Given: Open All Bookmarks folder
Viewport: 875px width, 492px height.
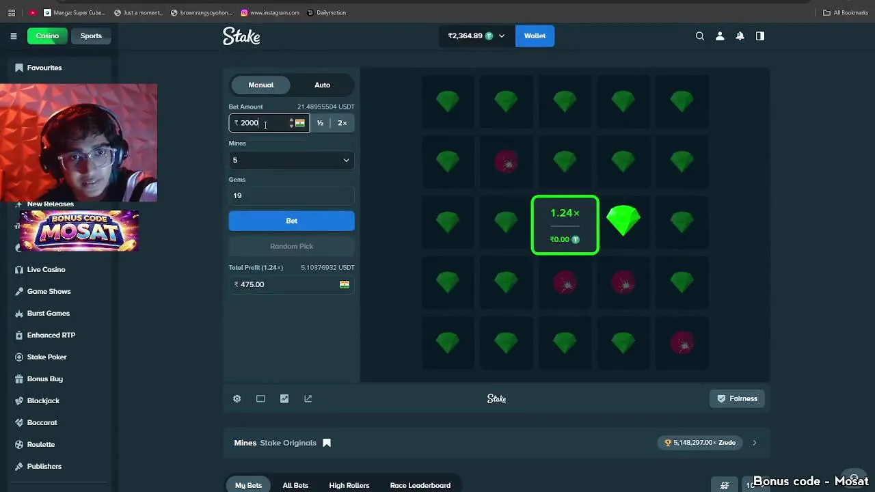Looking at the screenshot, I should (846, 12).
